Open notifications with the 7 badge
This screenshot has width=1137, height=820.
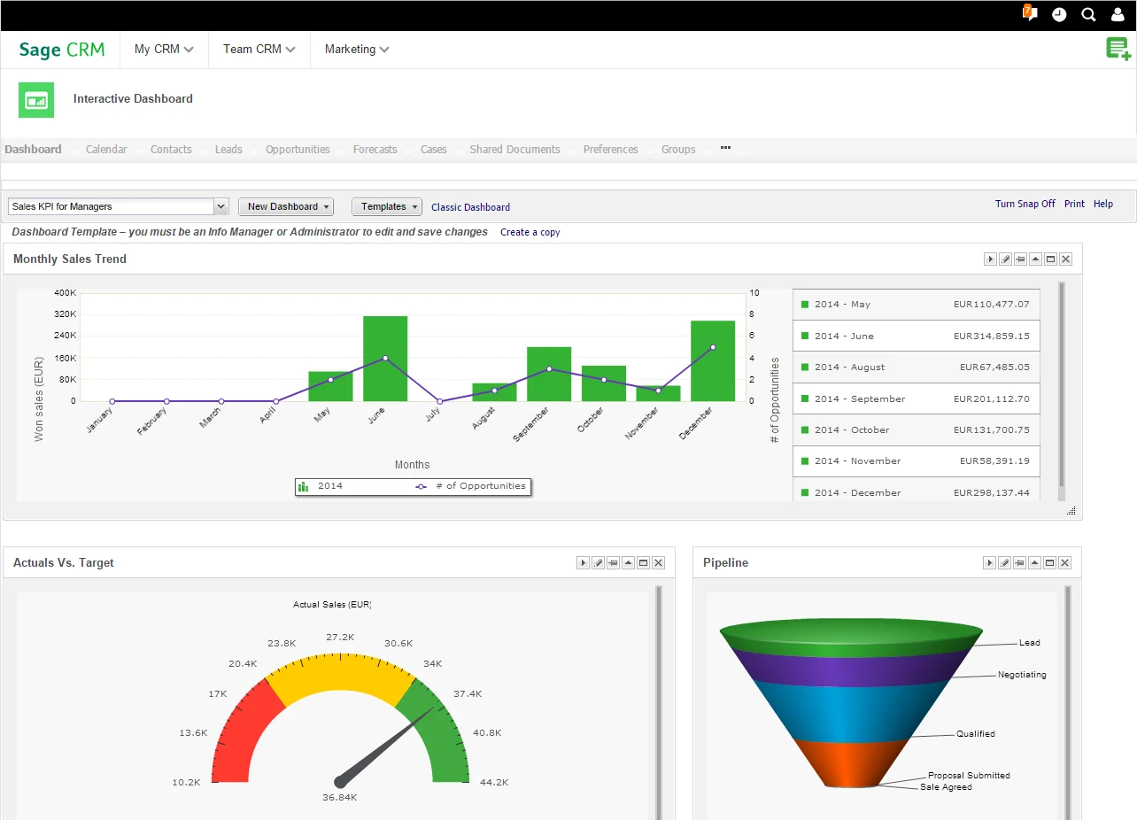pos(1030,14)
